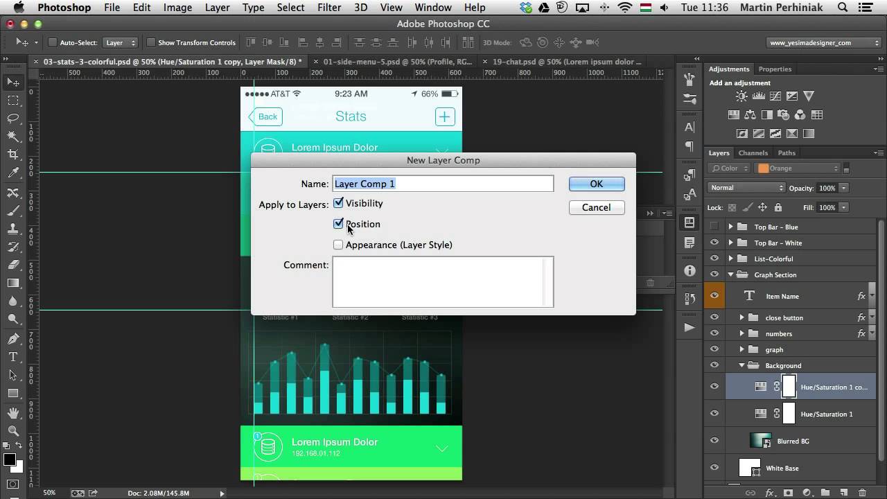Collapse the Graph Section group
This screenshot has width=887, height=499.
[x=730, y=274]
